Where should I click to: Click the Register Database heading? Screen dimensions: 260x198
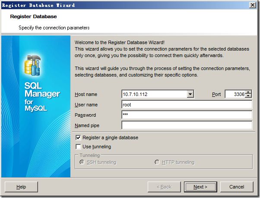point(33,16)
